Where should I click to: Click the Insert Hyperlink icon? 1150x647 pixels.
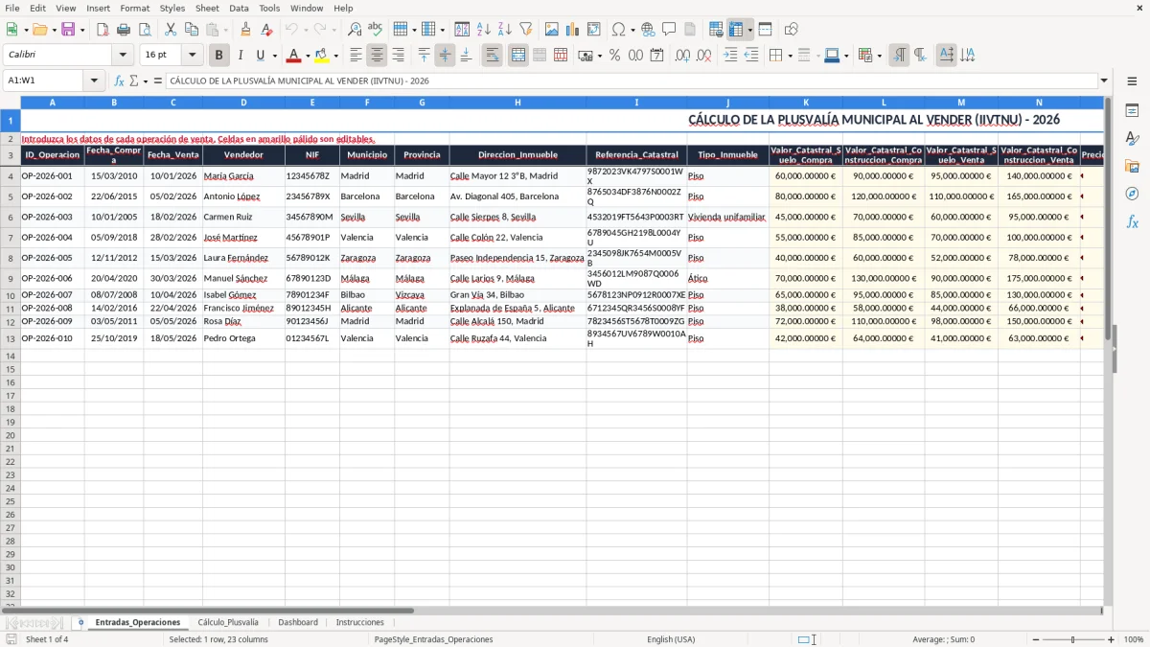[648, 30]
